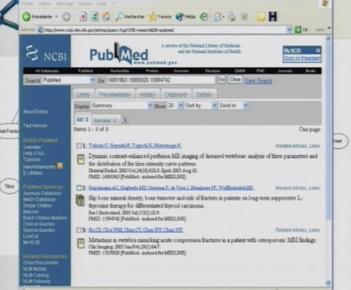Screen dimensions: 351x290
Task: Switch to the Clipboard tab
Action: pos(176,94)
